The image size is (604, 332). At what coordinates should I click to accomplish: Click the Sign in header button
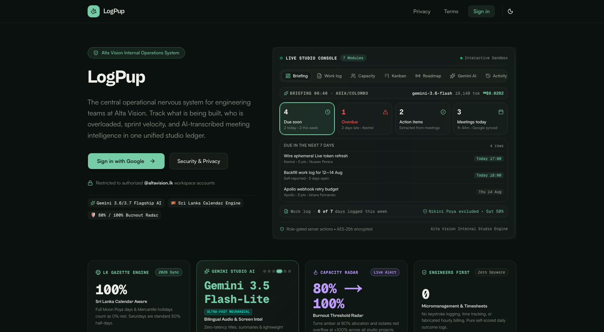[x=481, y=11]
